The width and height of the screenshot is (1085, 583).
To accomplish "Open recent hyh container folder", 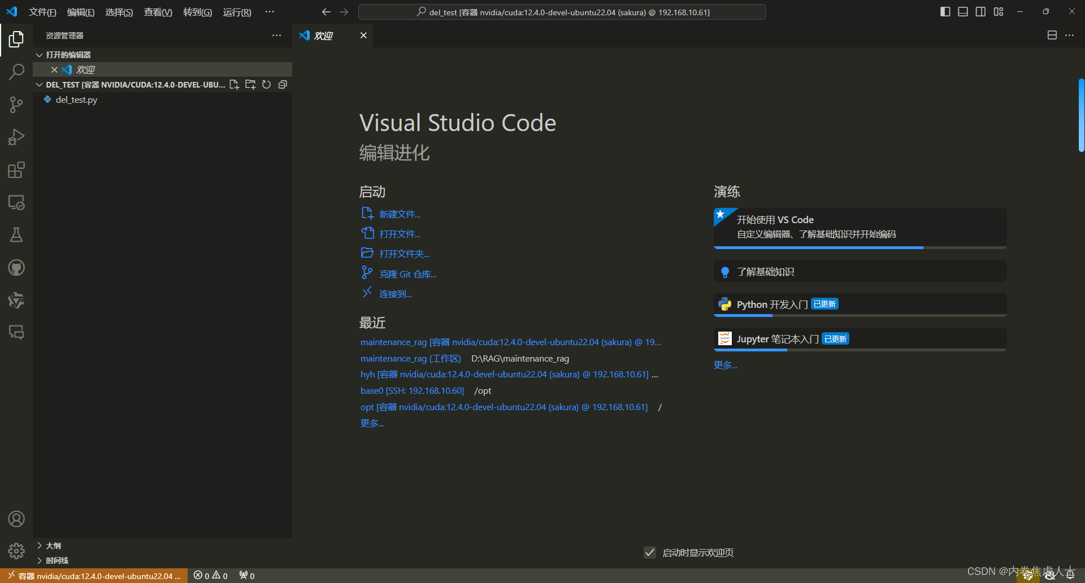I will (505, 375).
